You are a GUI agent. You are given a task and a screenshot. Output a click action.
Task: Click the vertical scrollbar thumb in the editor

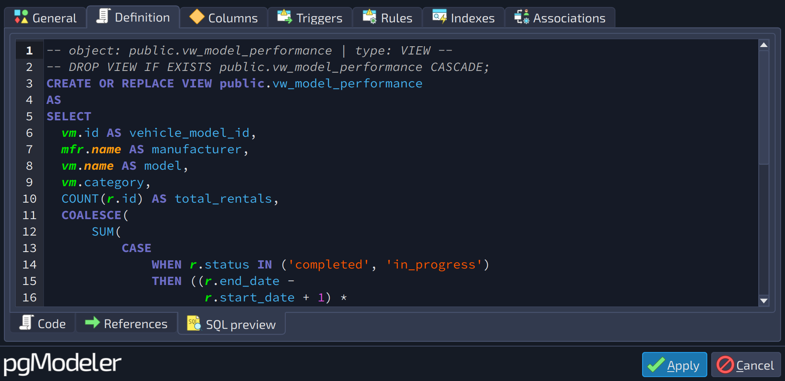(x=764, y=107)
